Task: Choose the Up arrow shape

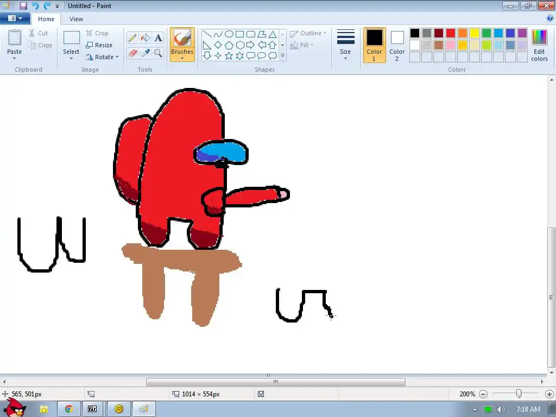Action: click(x=273, y=45)
